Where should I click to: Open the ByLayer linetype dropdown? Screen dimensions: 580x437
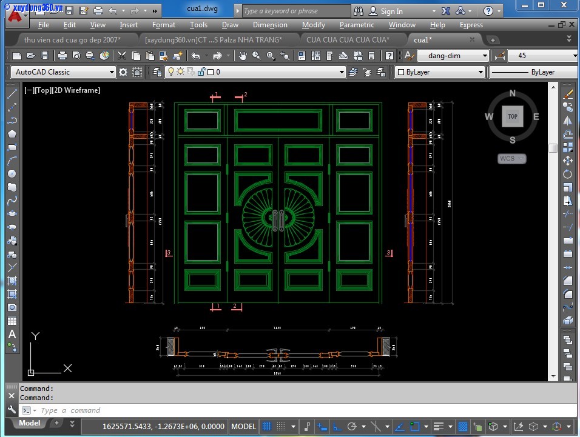tap(533, 72)
